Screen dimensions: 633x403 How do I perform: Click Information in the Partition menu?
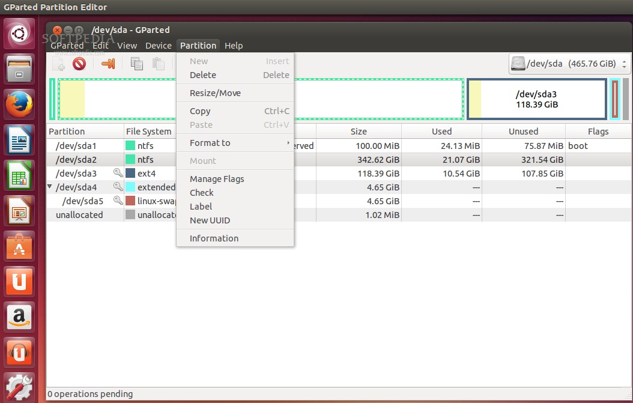pos(214,238)
